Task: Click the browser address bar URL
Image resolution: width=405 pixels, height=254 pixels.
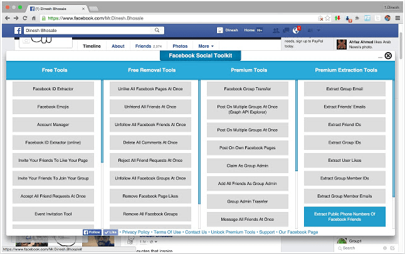Action: [95, 18]
